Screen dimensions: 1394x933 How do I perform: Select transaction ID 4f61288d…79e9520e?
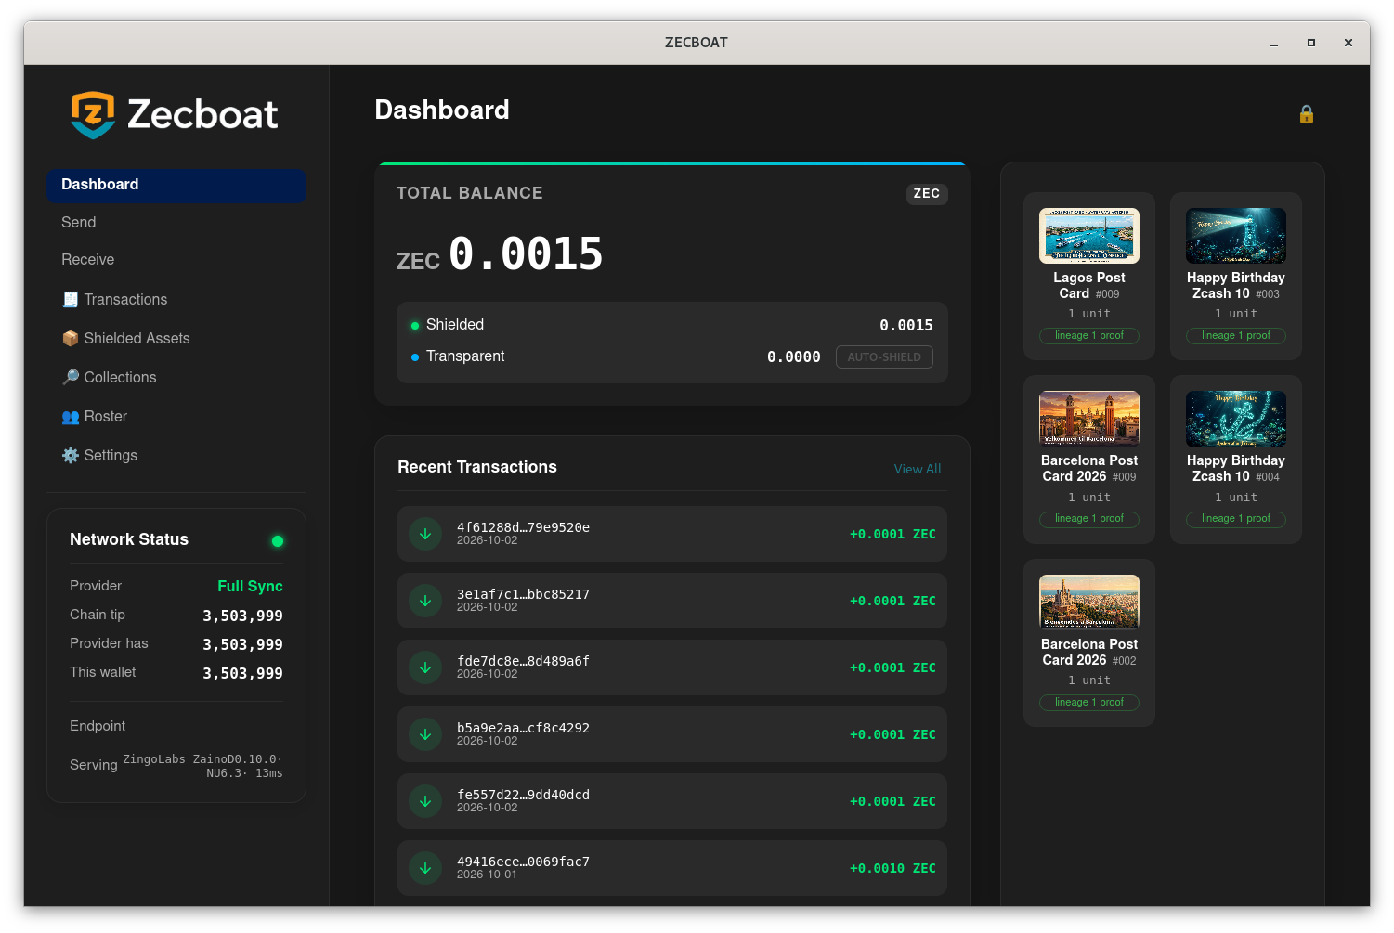tap(523, 527)
